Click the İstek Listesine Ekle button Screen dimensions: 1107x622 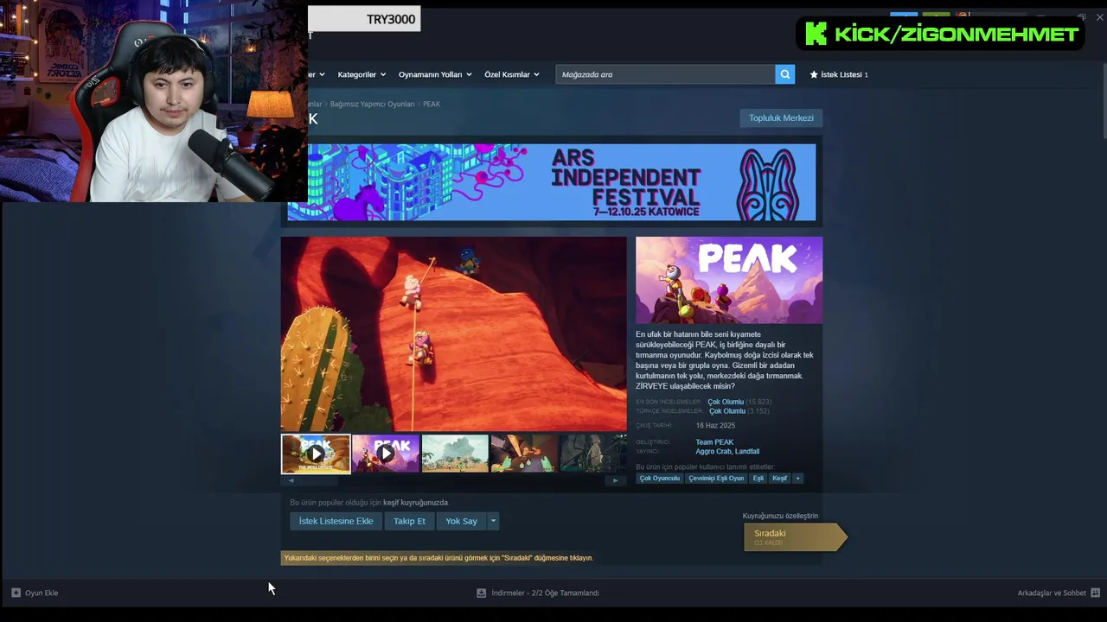336,521
